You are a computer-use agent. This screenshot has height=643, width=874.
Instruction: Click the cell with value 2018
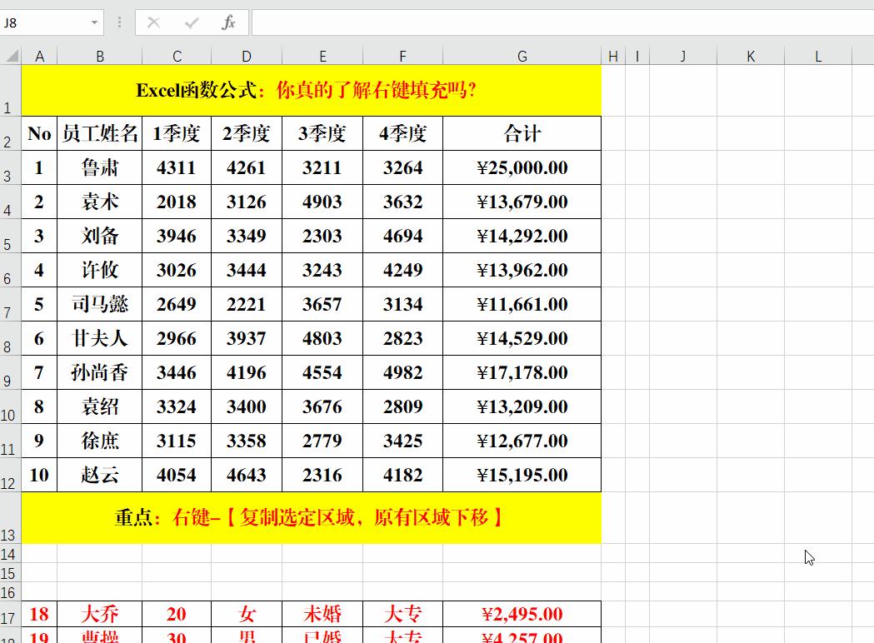[x=176, y=202]
